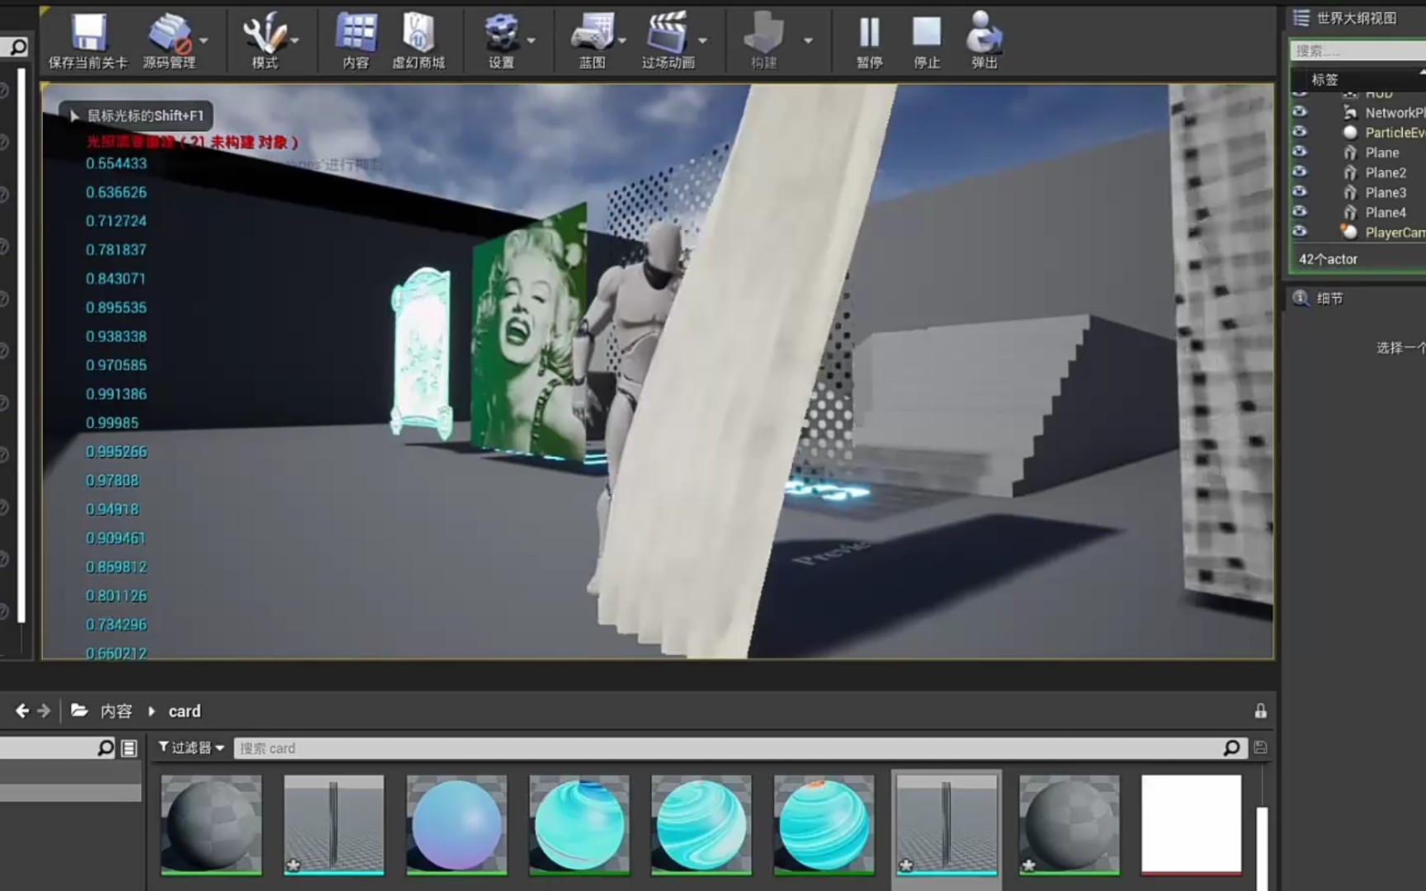
Task: Expand the Settings (设置) dropdown arrow
Action: (531, 40)
